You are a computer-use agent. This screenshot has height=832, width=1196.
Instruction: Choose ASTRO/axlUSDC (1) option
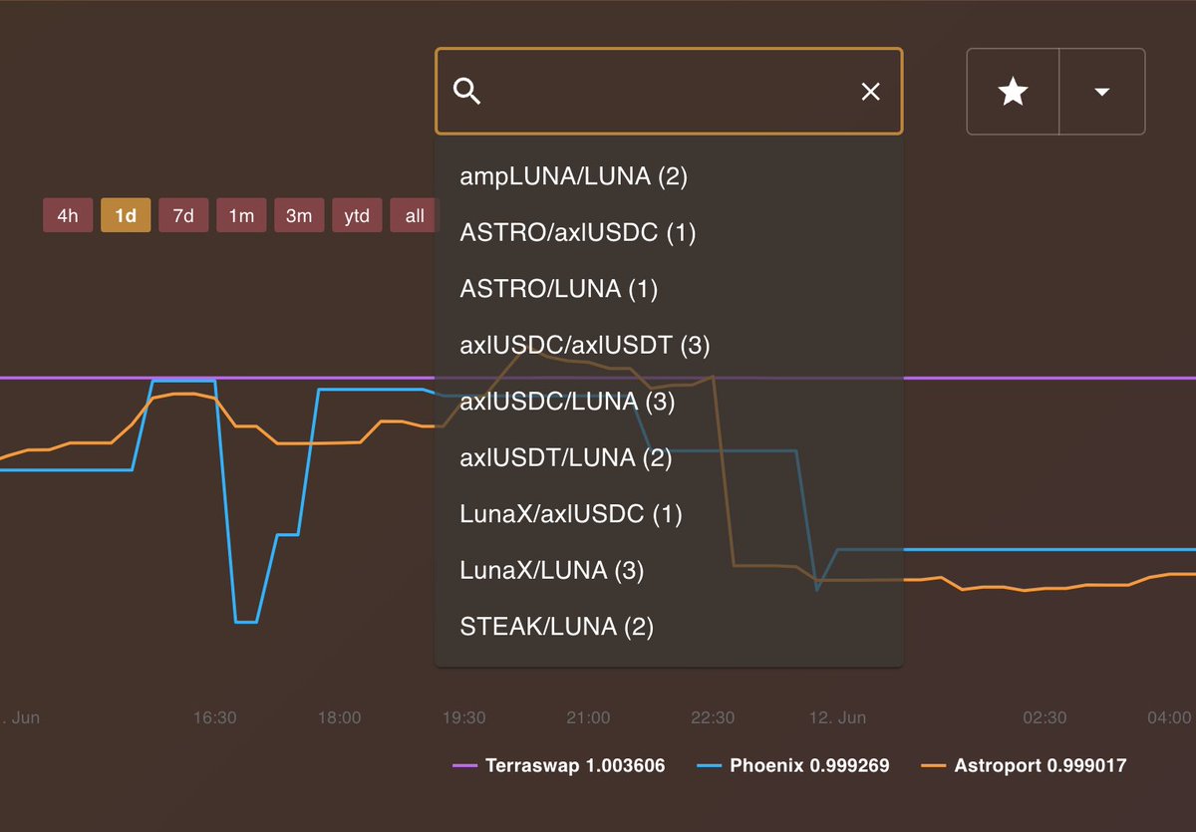pos(669,233)
